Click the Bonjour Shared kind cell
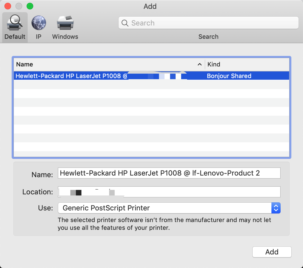303x268 pixels. [x=229, y=76]
